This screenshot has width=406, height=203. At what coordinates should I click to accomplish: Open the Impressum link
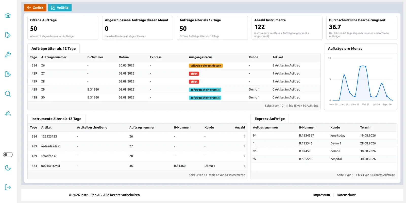coord(322,195)
